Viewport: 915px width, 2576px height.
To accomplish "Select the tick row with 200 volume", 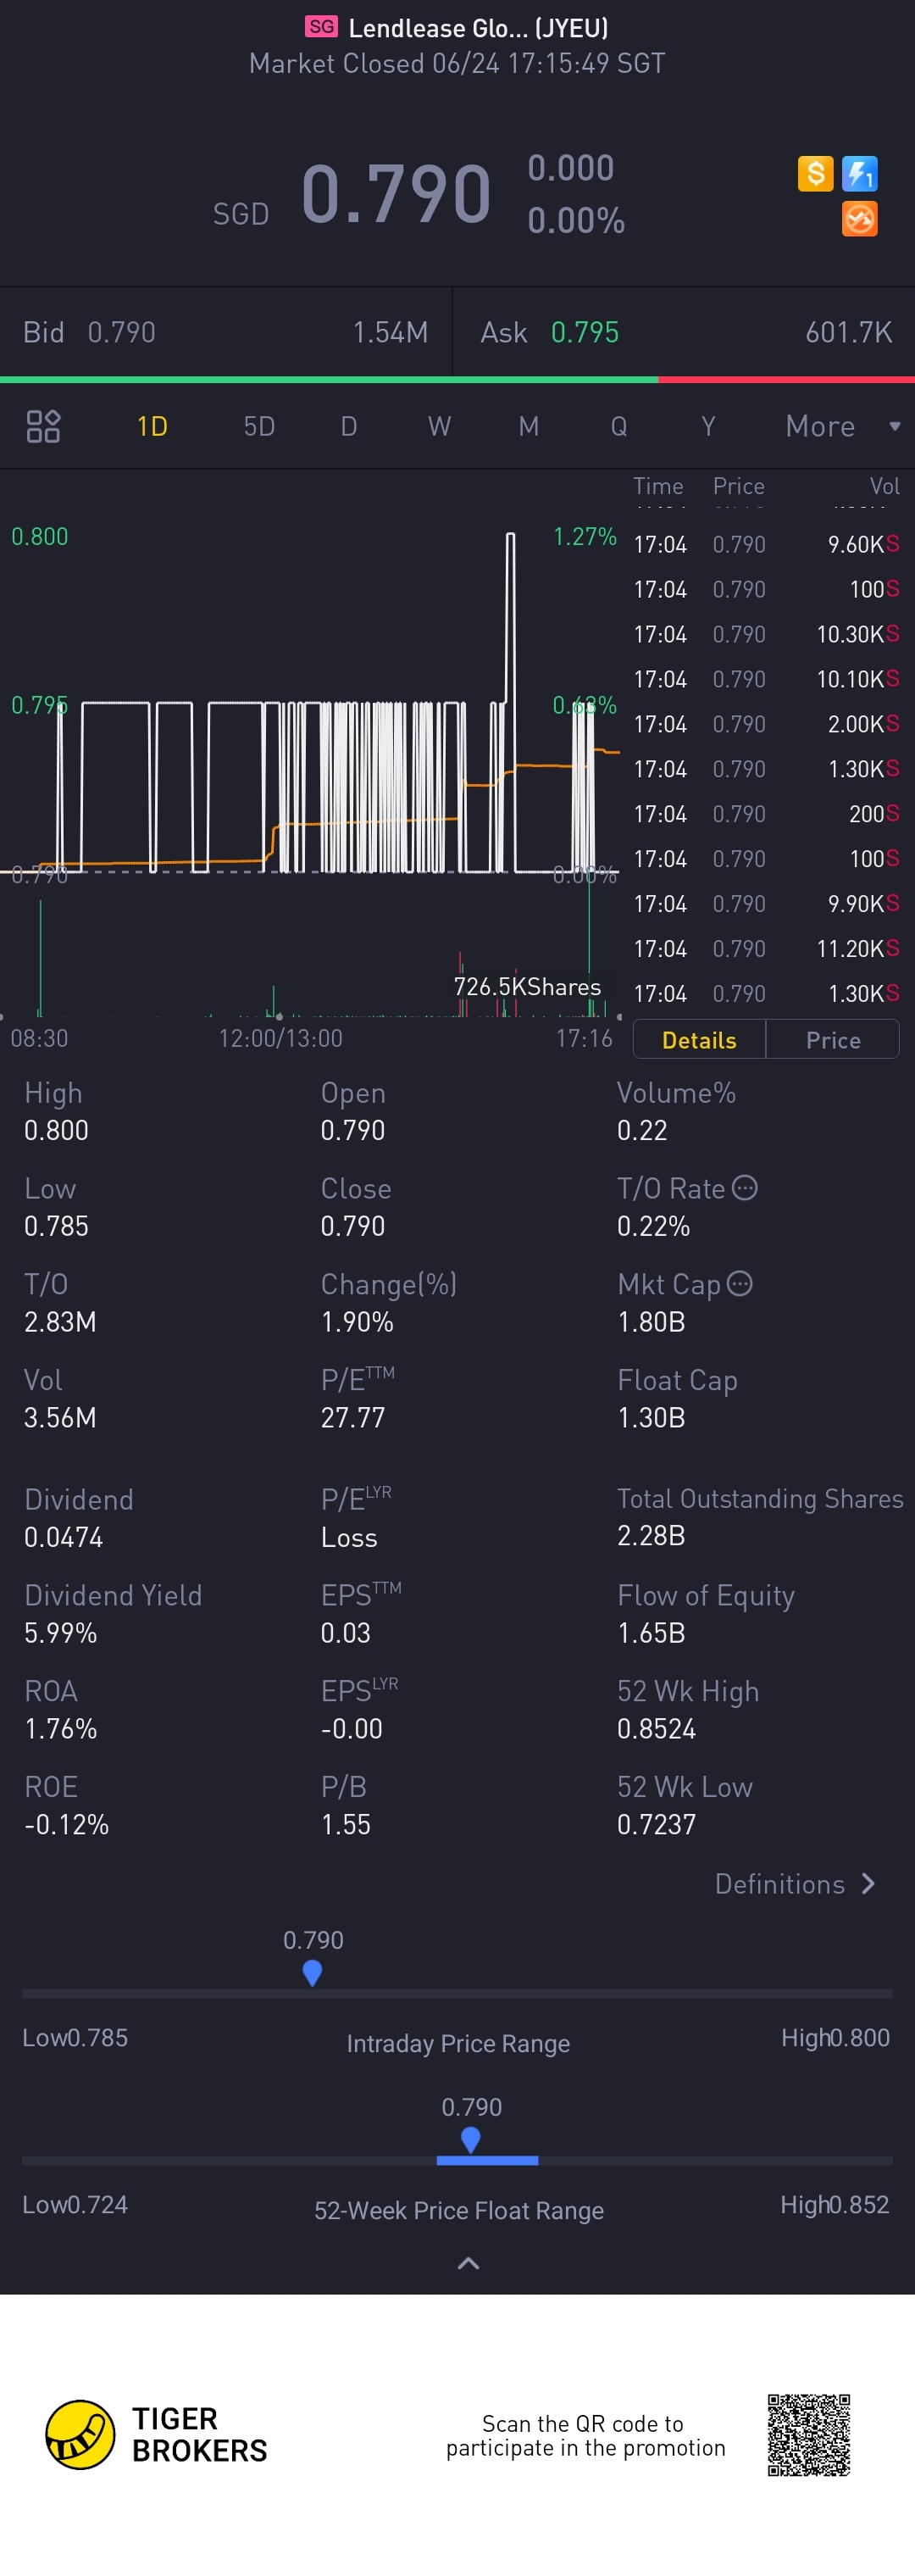I will tap(766, 815).
